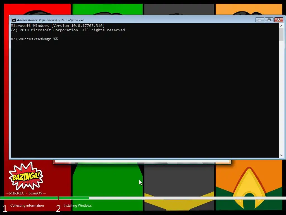The width and height of the screenshot is (286, 215).
Task: Click the Bazinga! logo graphic
Action: tap(26, 176)
